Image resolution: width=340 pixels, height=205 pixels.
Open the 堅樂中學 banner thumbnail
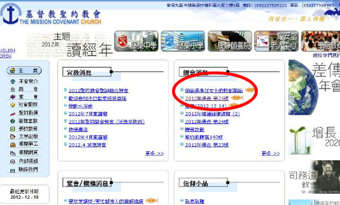pos(136,42)
